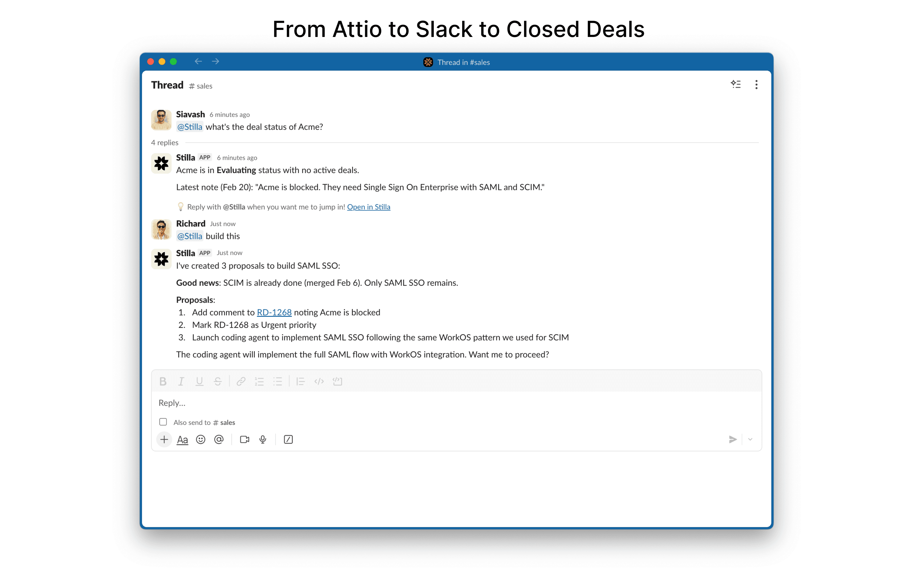
Task: Insert a code block icon
Action: (x=337, y=381)
